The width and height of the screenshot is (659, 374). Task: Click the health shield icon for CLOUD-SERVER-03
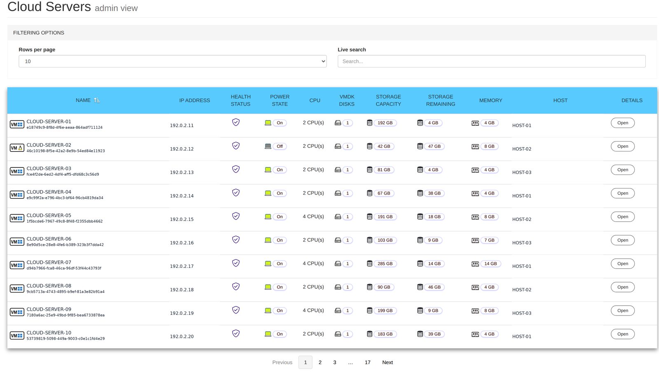point(236,169)
